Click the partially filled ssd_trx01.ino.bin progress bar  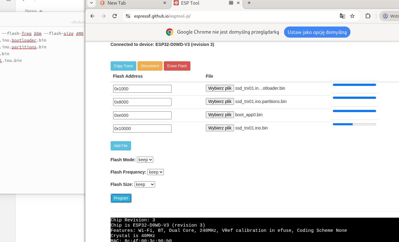click(x=354, y=124)
